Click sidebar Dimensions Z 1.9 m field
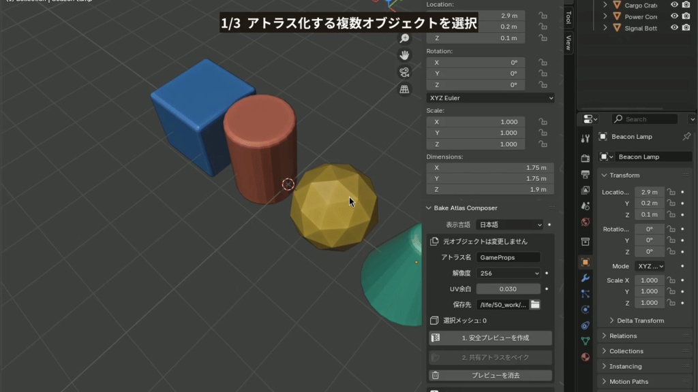The width and height of the screenshot is (698, 392). click(x=490, y=189)
